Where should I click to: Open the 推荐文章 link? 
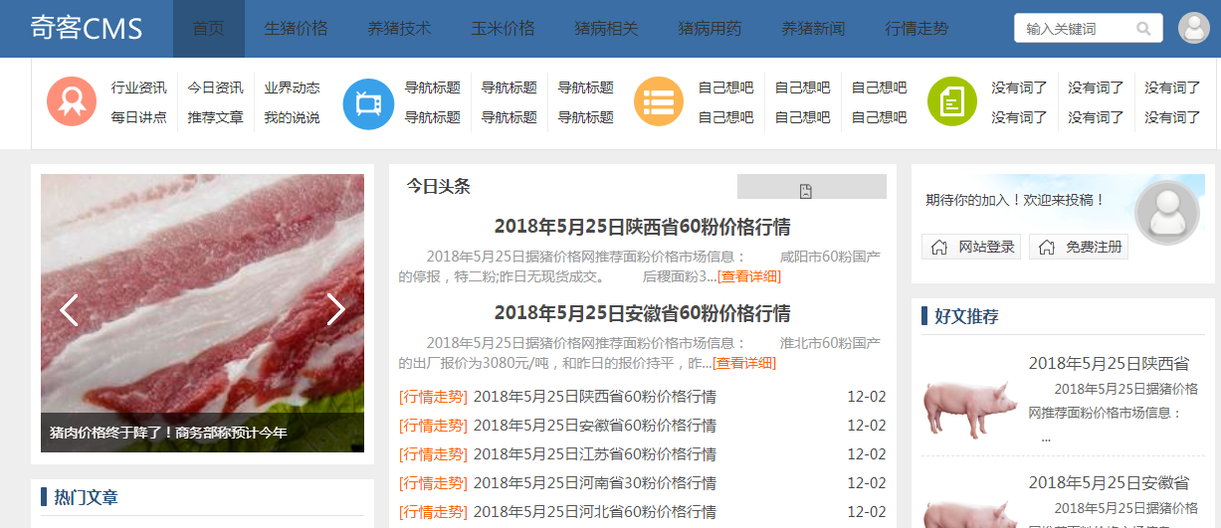216,117
